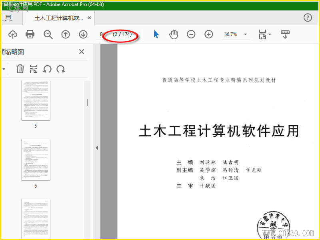Expand the page fit options arrow
Viewport: 320px width, 240px height.
270,34
